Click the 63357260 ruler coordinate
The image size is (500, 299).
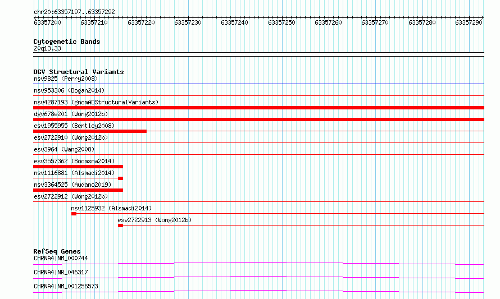click(328, 22)
